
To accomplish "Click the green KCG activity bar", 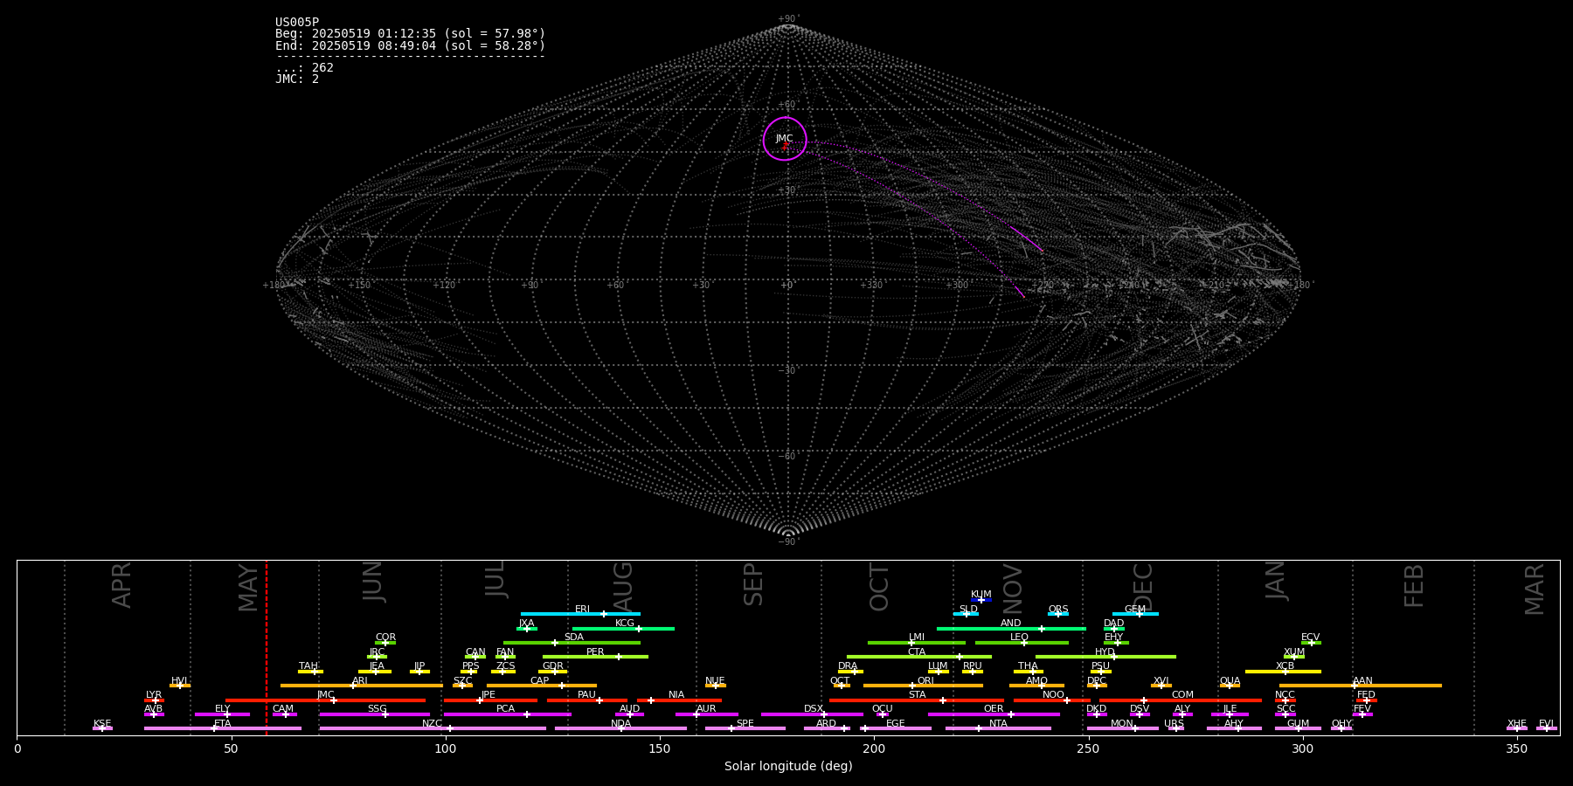I will pos(623,628).
